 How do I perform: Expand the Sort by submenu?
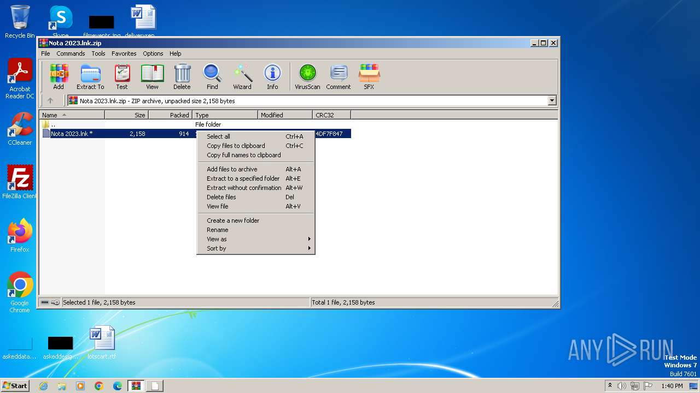point(255,248)
